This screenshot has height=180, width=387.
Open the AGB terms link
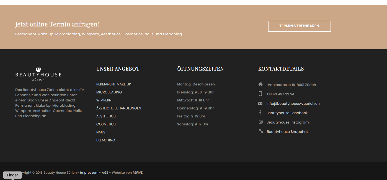pyautogui.click(x=105, y=173)
